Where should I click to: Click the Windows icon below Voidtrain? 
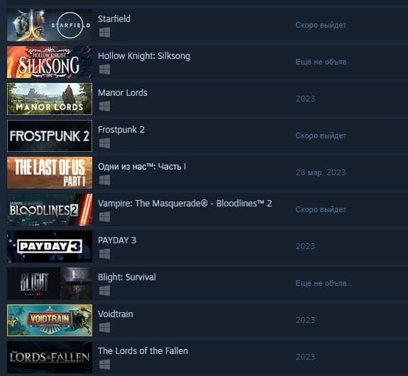click(104, 328)
